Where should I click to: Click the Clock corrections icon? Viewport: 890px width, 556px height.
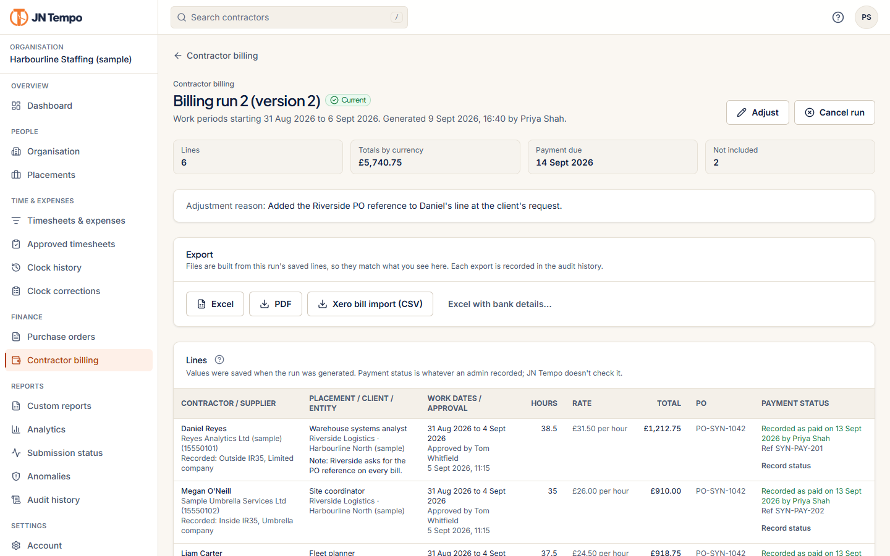[x=16, y=291]
